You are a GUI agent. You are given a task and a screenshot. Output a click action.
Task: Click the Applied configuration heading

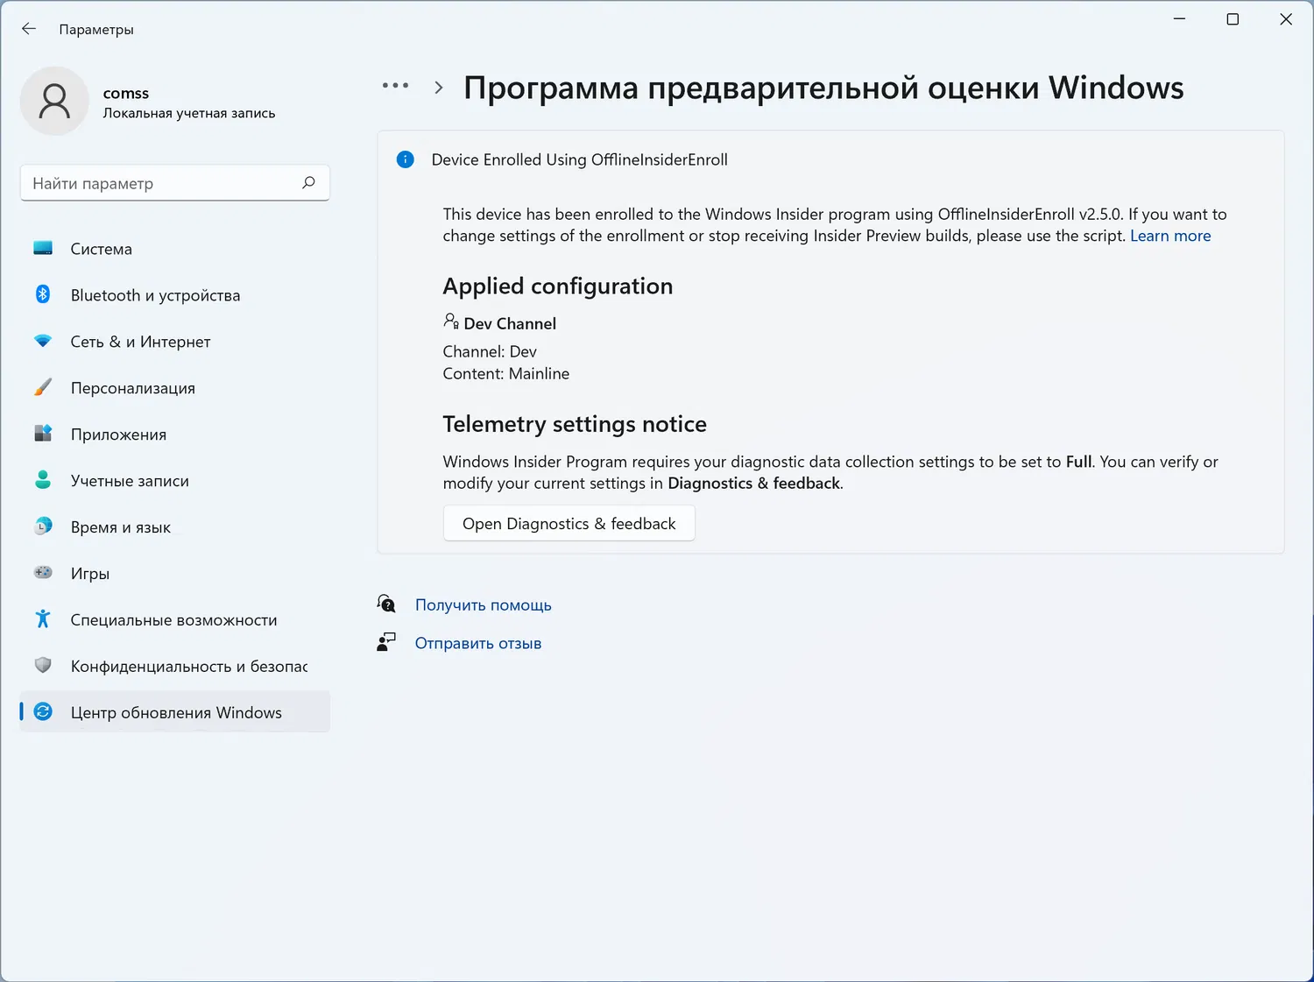pyautogui.click(x=558, y=286)
